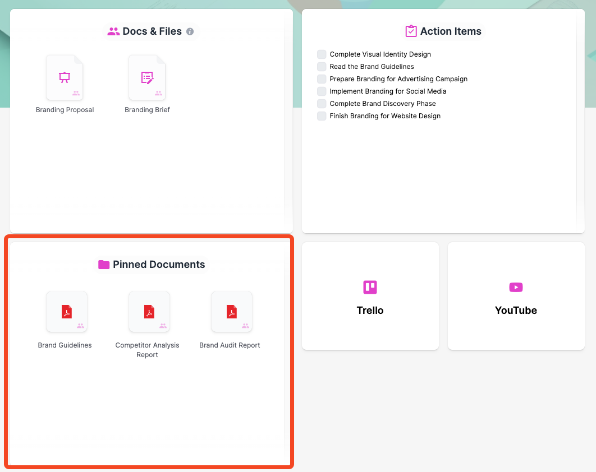Image resolution: width=596 pixels, height=472 pixels.
Task: Click the info icon next to Docs & Files
Action: pos(190,31)
